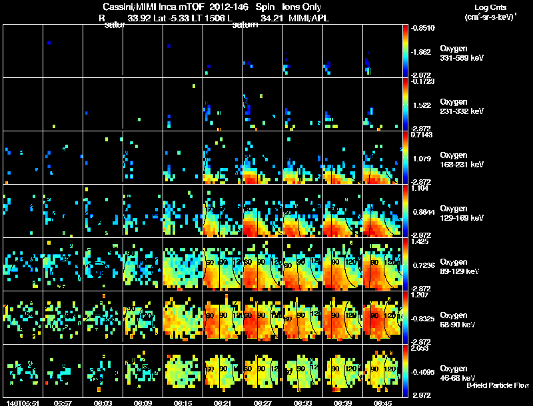The image size is (533, 406).
Task: Click the 06:15 time axis label
Action: (x=183, y=403)
